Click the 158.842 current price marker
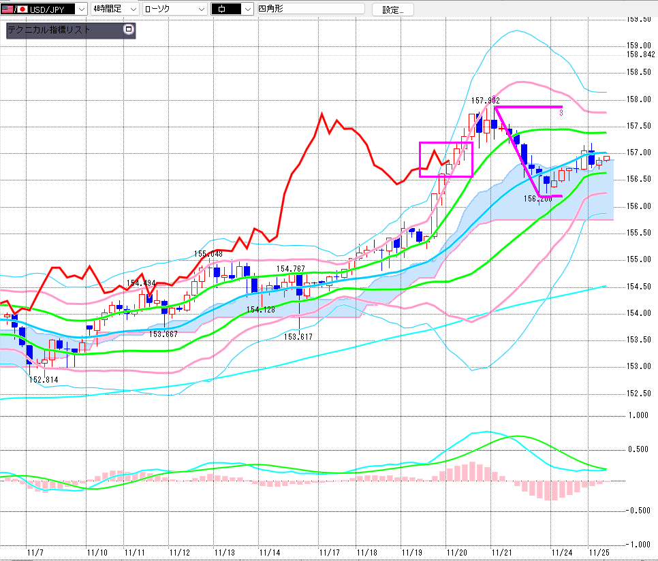 641,54
